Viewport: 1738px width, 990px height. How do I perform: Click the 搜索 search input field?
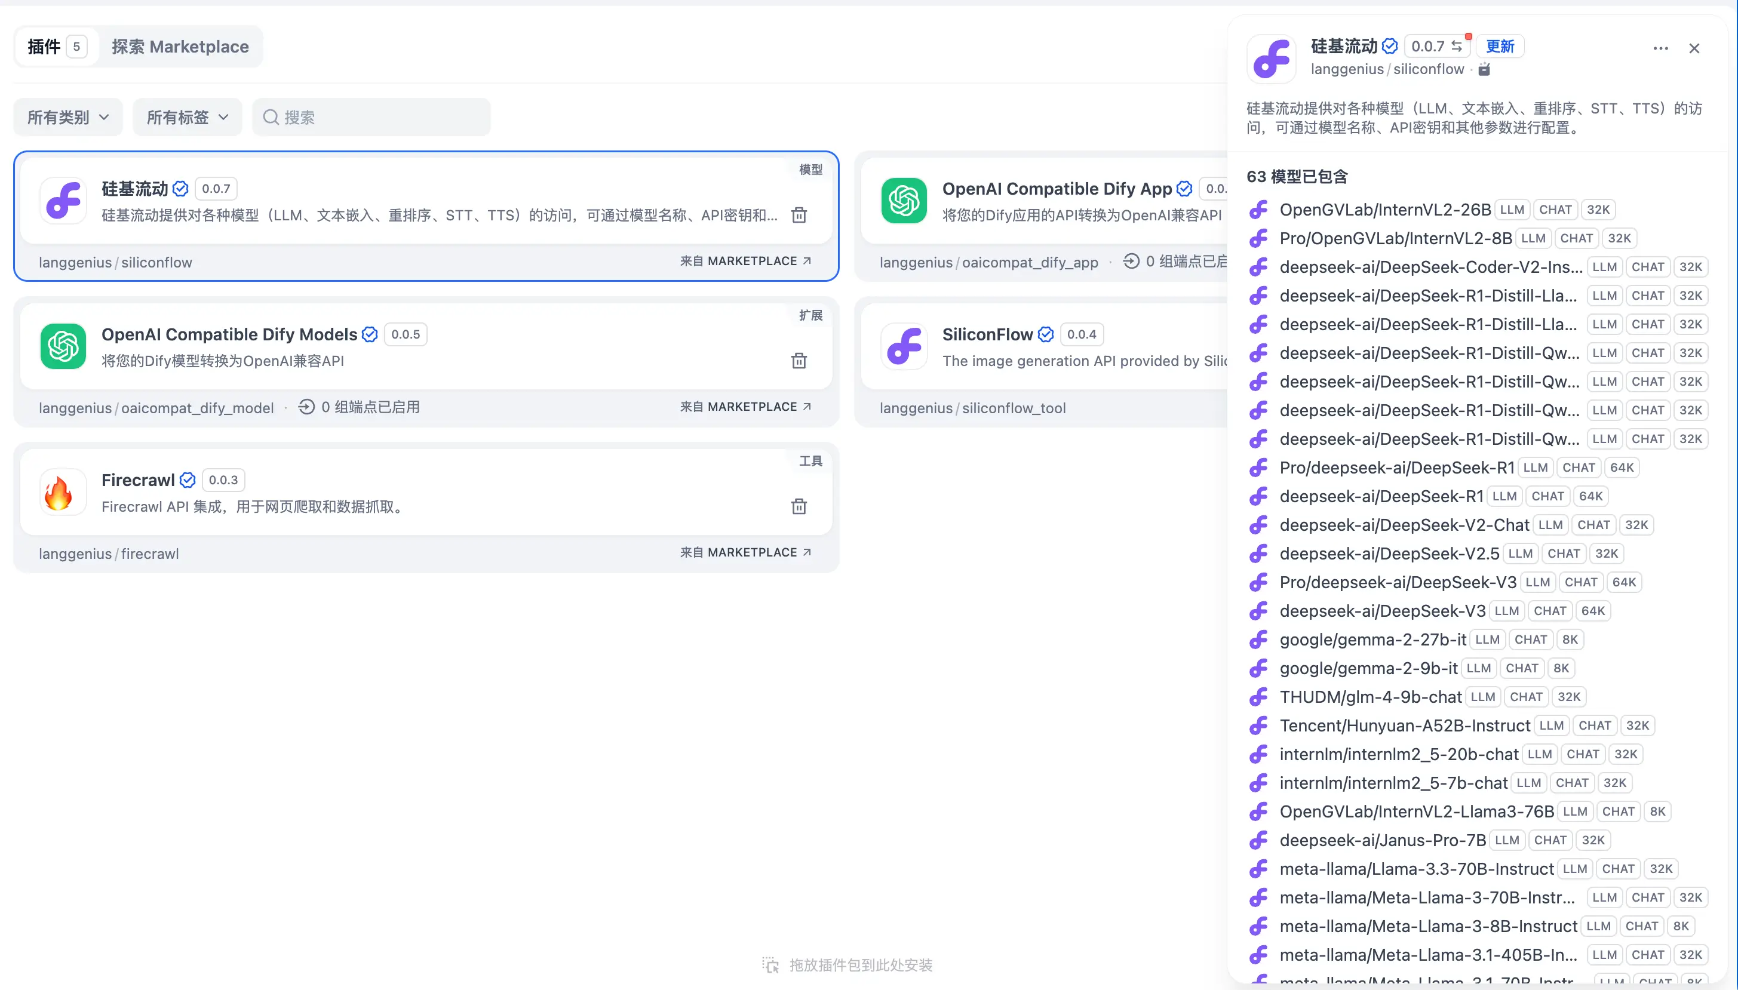coord(371,117)
